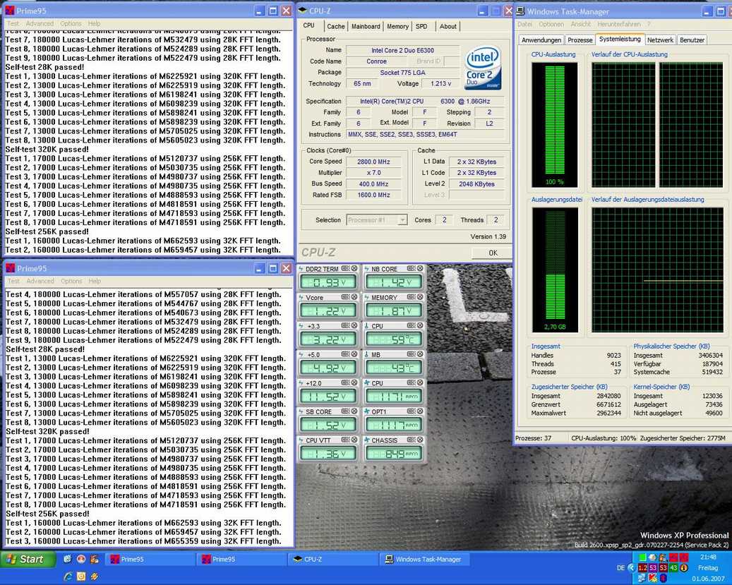Open Ansicht menu in Task-Manager
732x585 pixels.
581,24
